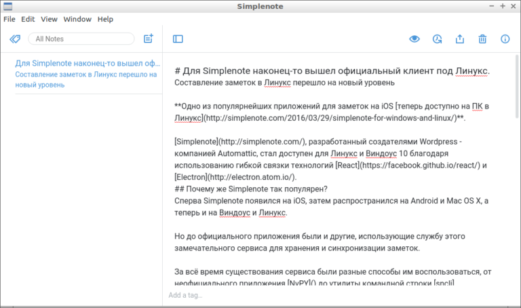Viewport: 521px width, 308px height.
Task: Maximize the Simplenote window
Action: 503,6
